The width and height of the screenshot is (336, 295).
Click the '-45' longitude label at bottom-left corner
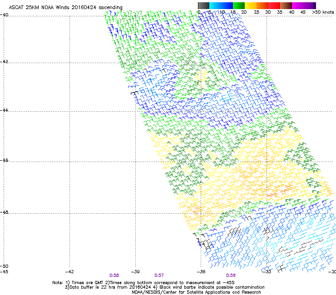point(4,272)
